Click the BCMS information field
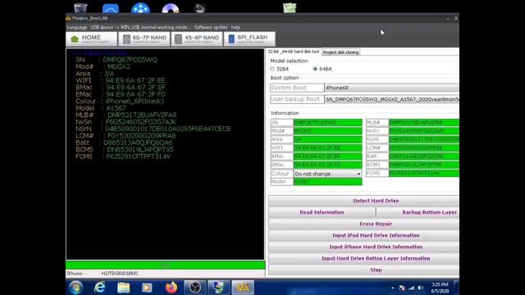 coord(424,165)
